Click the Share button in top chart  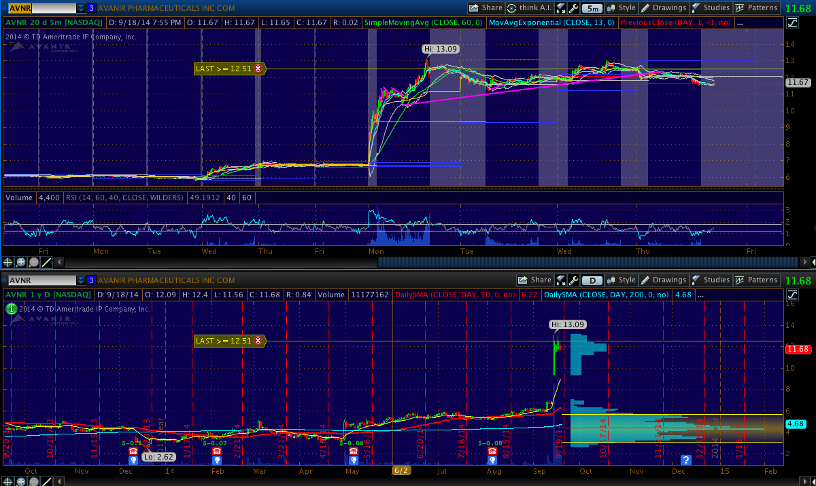point(486,8)
